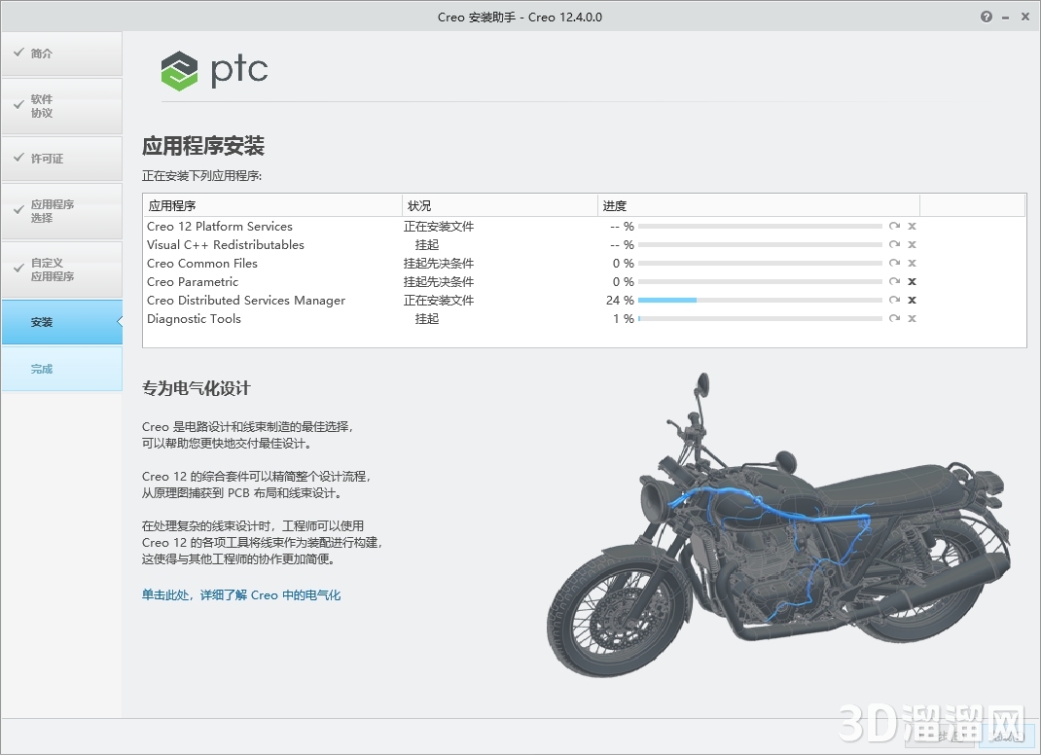Cancel the Diagnostic Tools installation
The width and height of the screenshot is (1041, 755).
click(x=912, y=318)
